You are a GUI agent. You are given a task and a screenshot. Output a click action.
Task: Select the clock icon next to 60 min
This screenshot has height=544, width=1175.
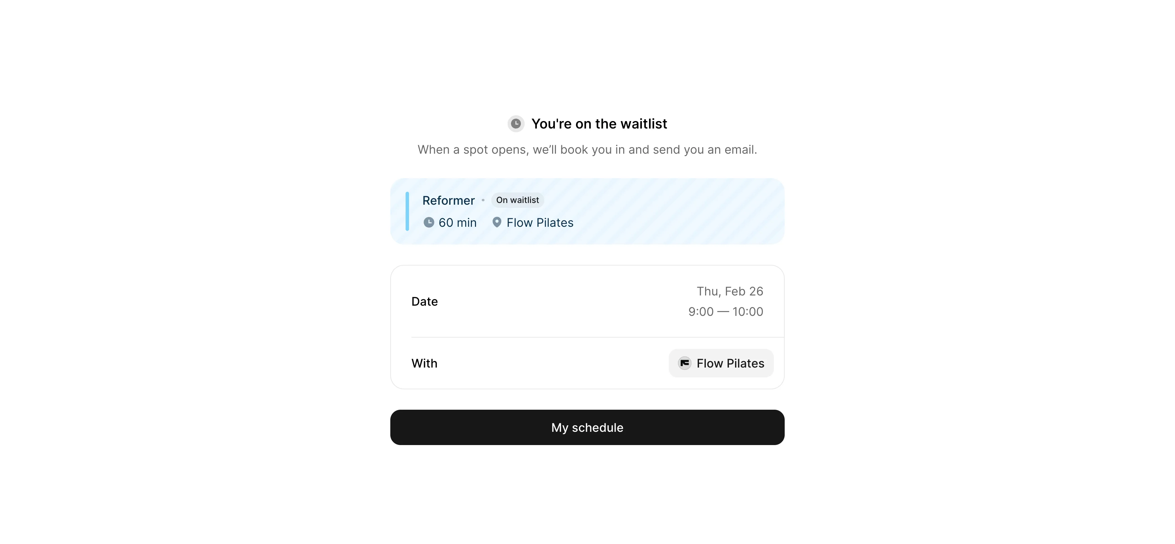(x=429, y=222)
